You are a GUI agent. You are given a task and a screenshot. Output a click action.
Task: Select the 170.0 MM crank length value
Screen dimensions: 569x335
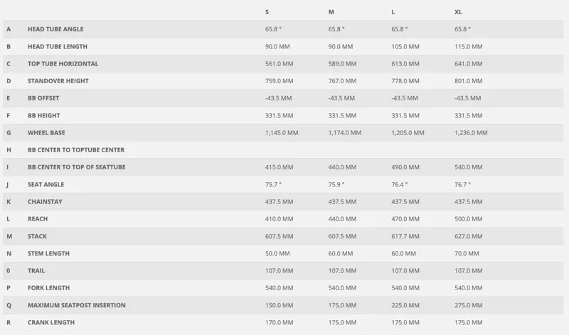click(x=279, y=322)
